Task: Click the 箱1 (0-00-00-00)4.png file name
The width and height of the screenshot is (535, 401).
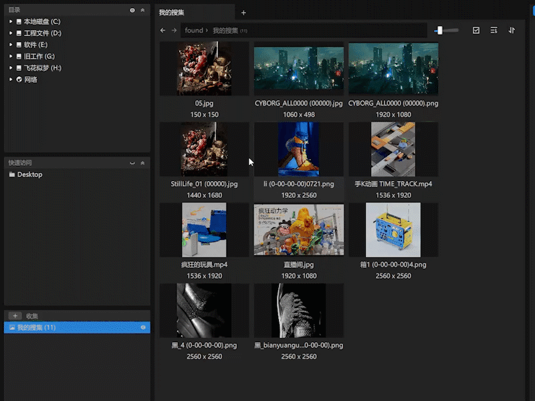Action: [x=393, y=265]
